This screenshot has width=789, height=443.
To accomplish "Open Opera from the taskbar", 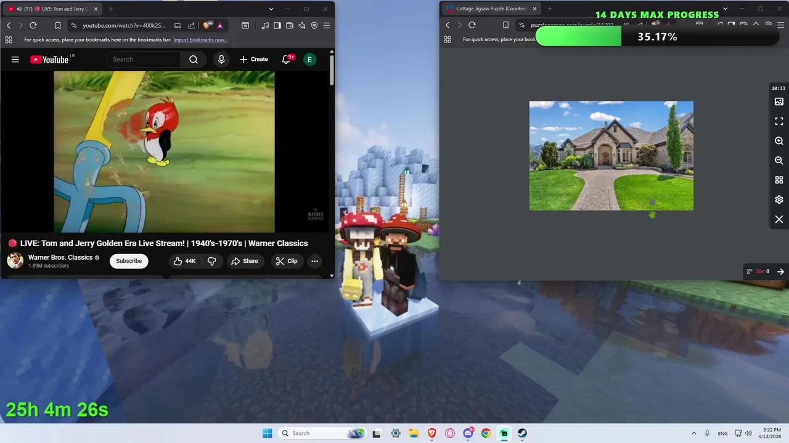I will (450, 433).
